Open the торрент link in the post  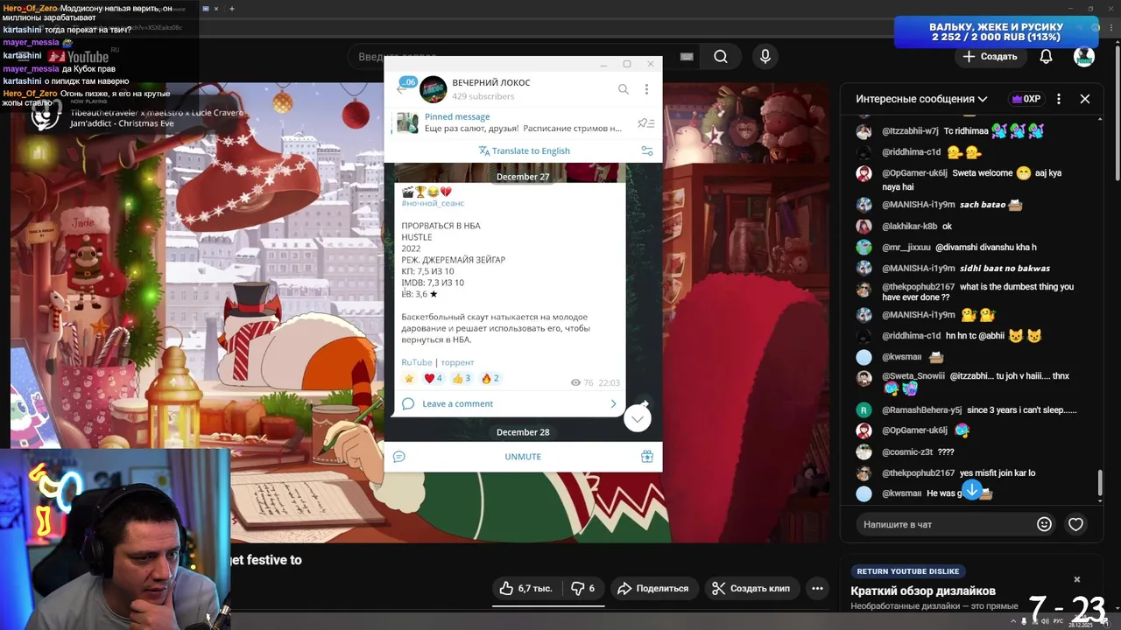[457, 362]
